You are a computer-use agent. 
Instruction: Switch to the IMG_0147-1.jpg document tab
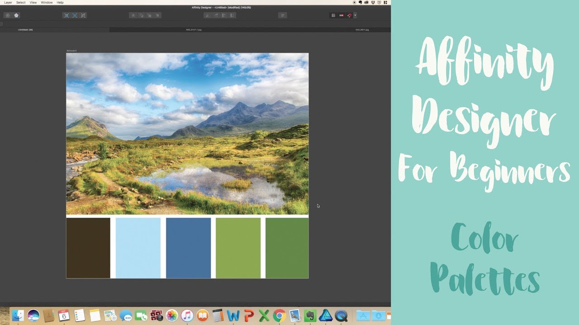click(194, 30)
